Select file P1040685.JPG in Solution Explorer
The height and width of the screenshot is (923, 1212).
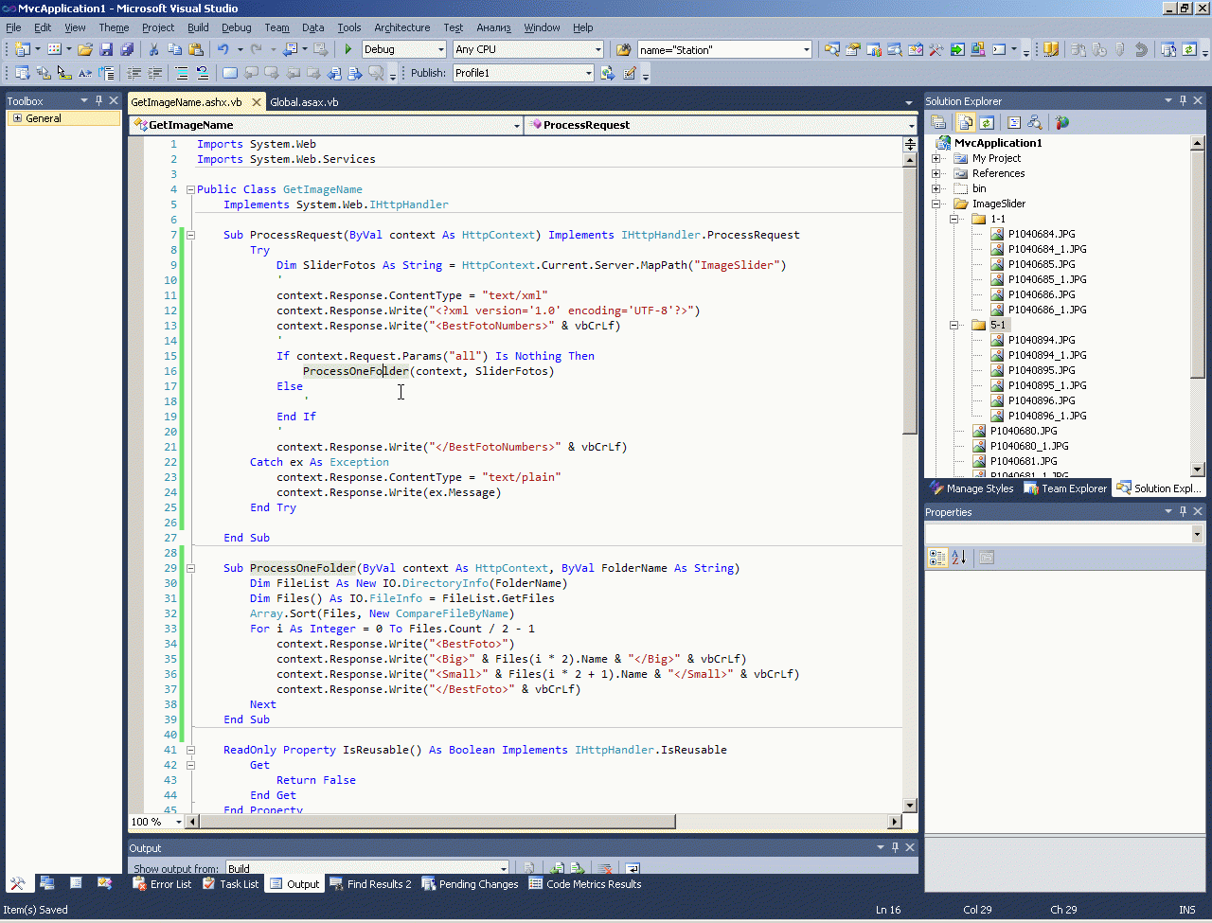tap(1041, 264)
